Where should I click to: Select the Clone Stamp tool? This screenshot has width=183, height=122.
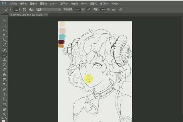click(4, 60)
